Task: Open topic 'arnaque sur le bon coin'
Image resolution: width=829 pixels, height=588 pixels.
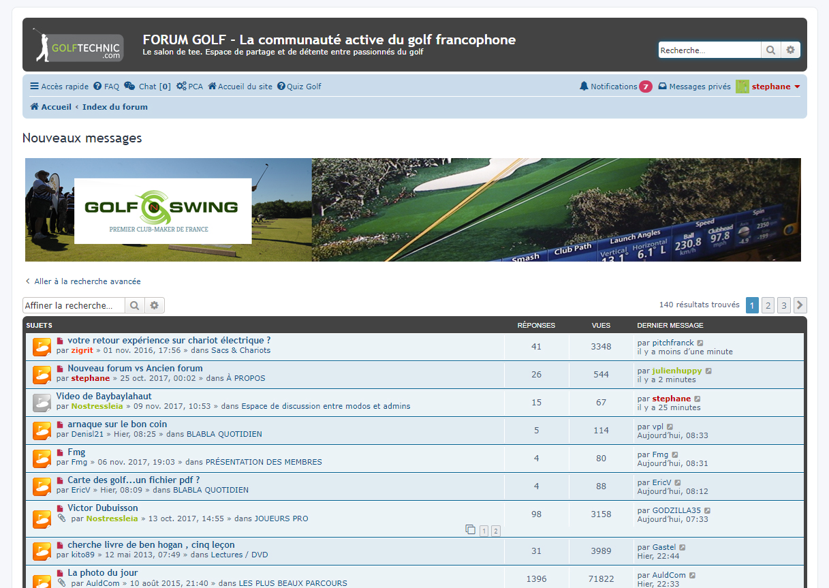Action: pyautogui.click(x=117, y=424)
